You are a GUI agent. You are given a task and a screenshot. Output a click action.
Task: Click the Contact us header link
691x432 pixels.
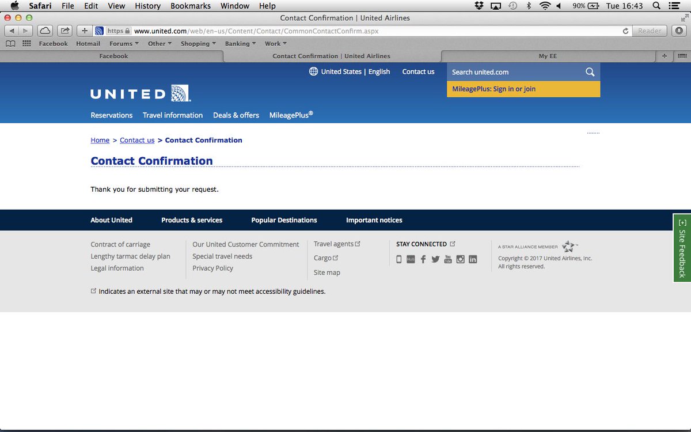tap(418, 72)
